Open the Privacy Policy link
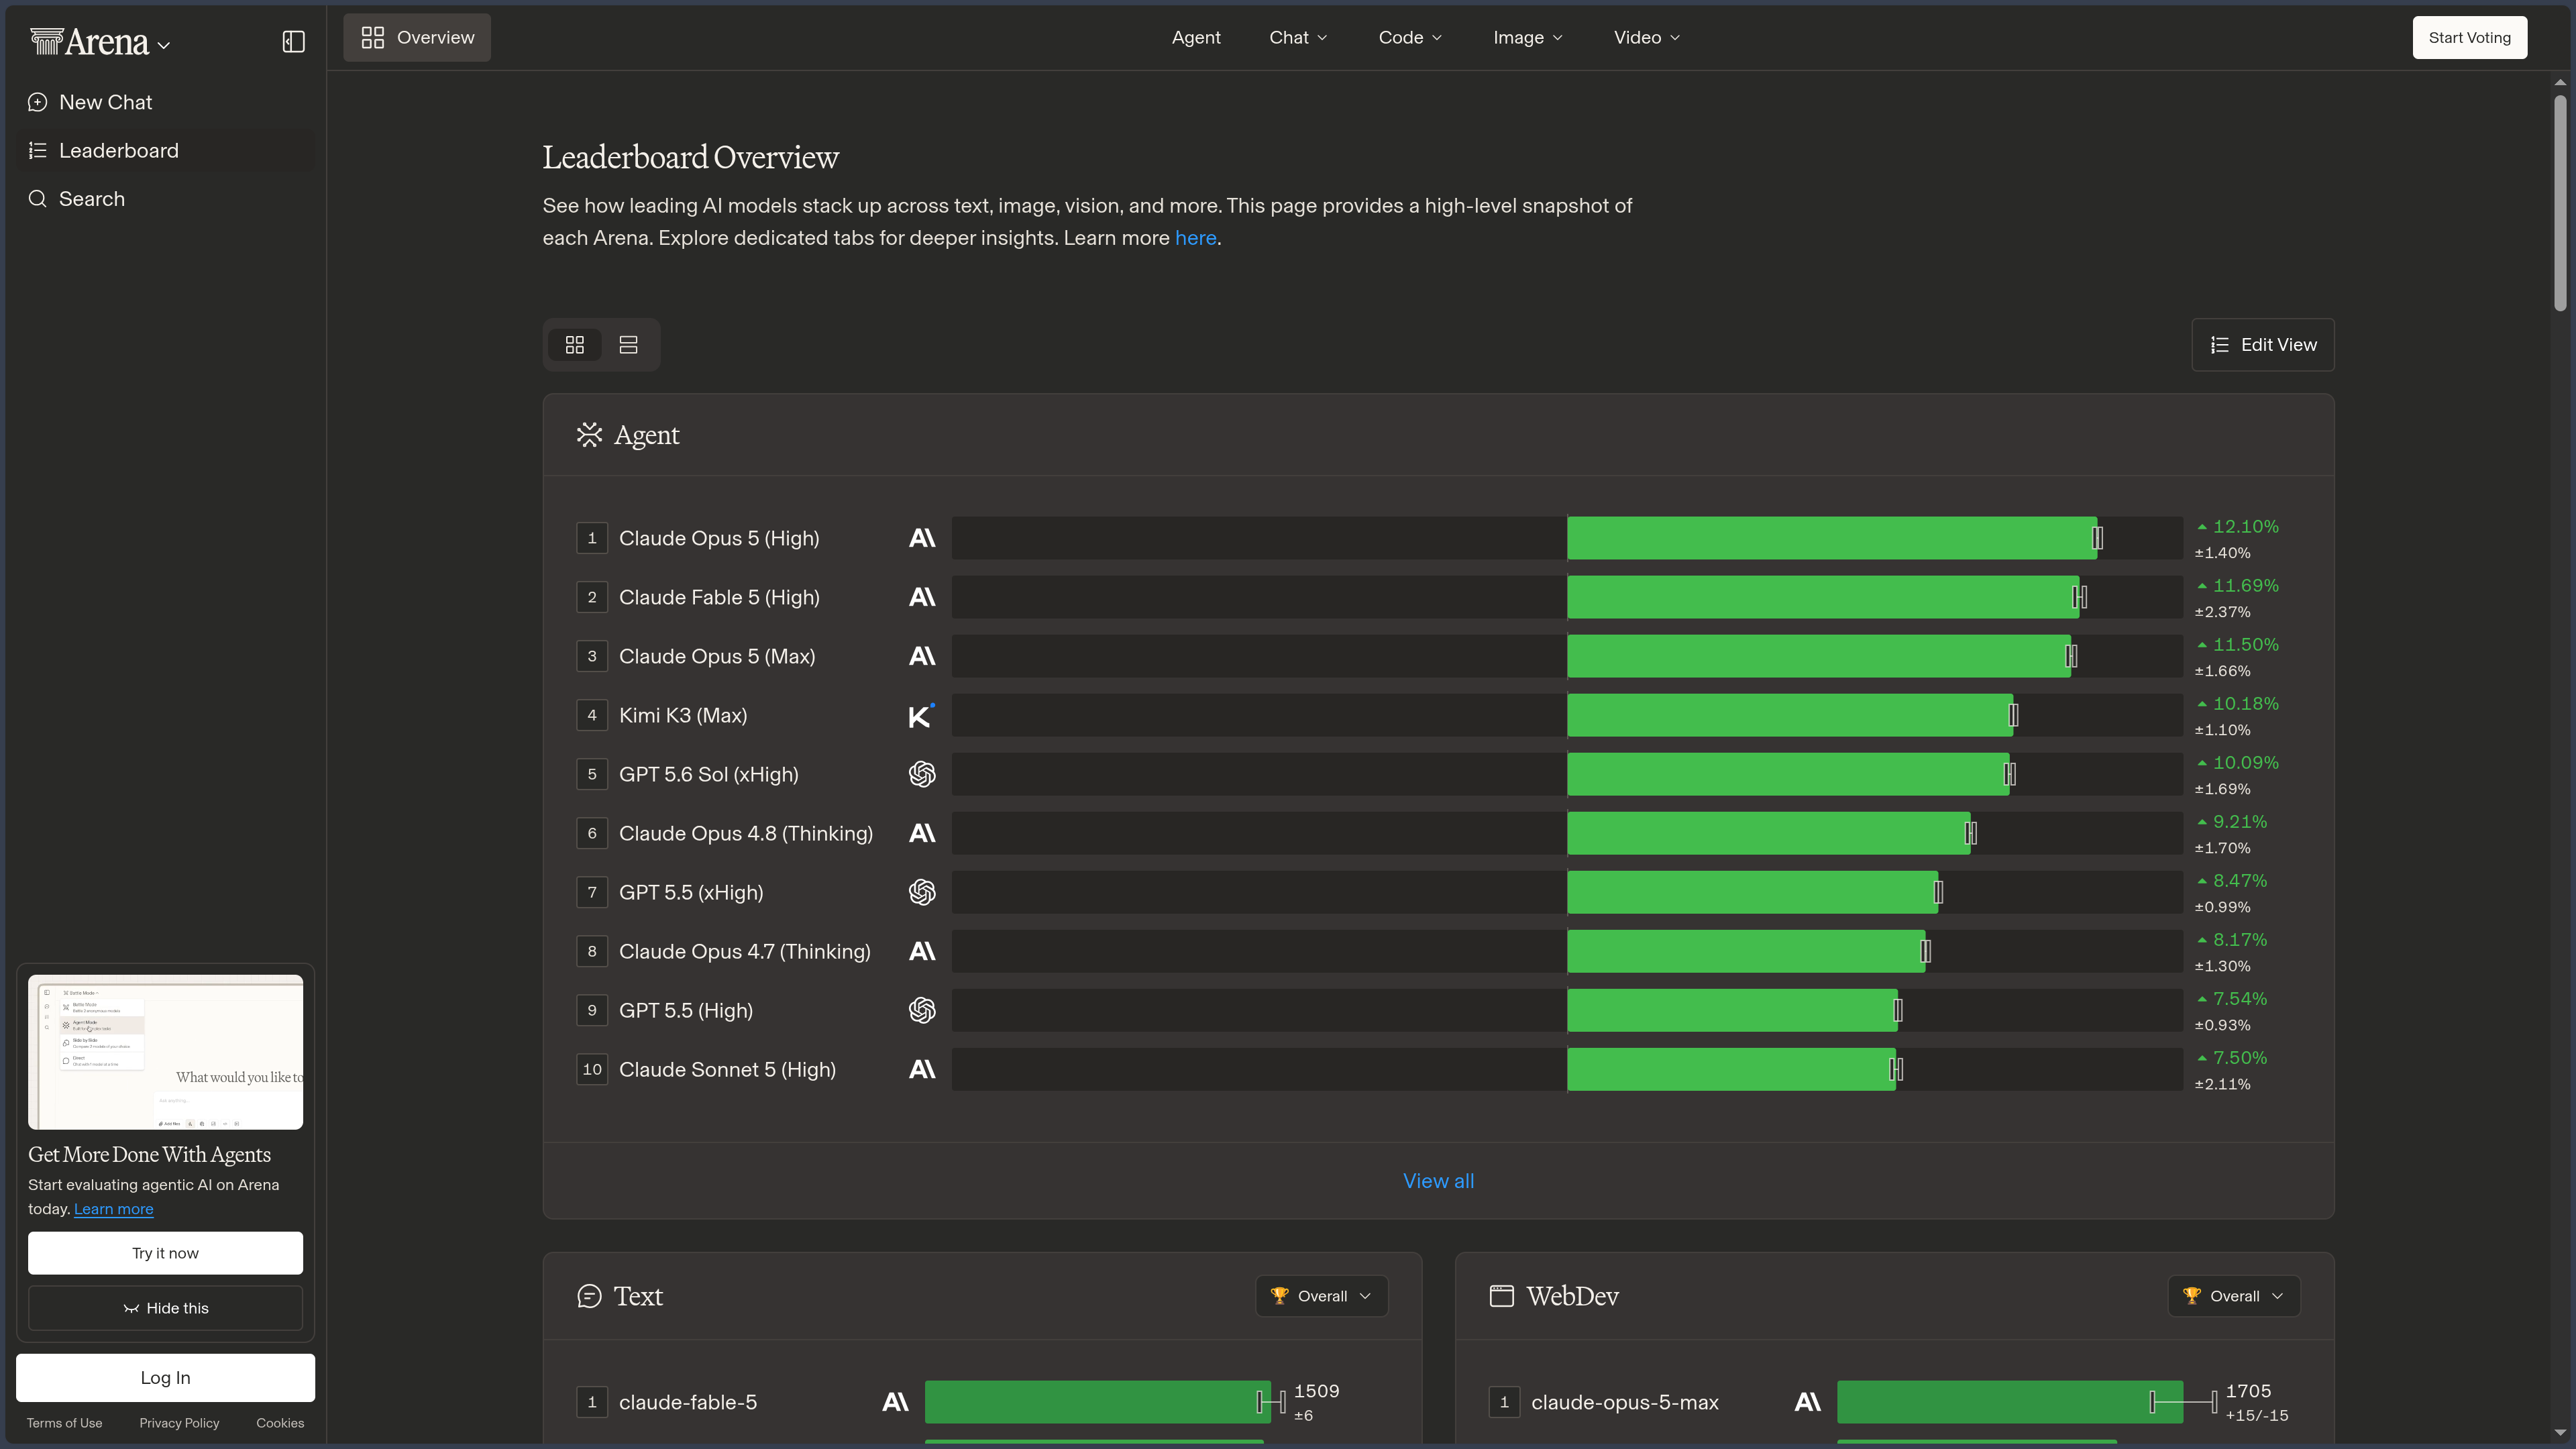The image size is (2576, 1449). point(179,1423)
